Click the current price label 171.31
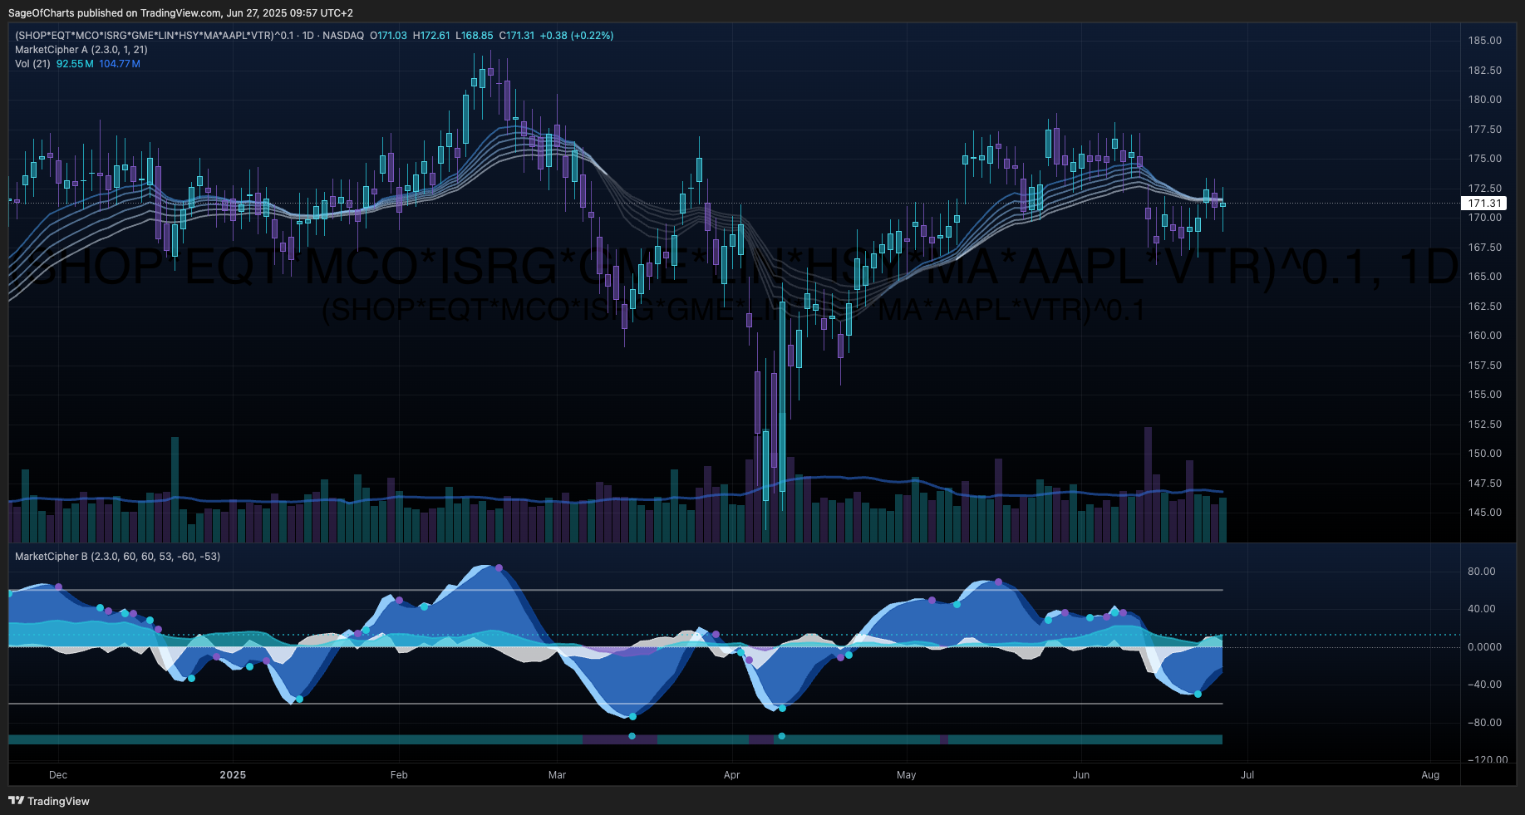 tap(1484, 204)
